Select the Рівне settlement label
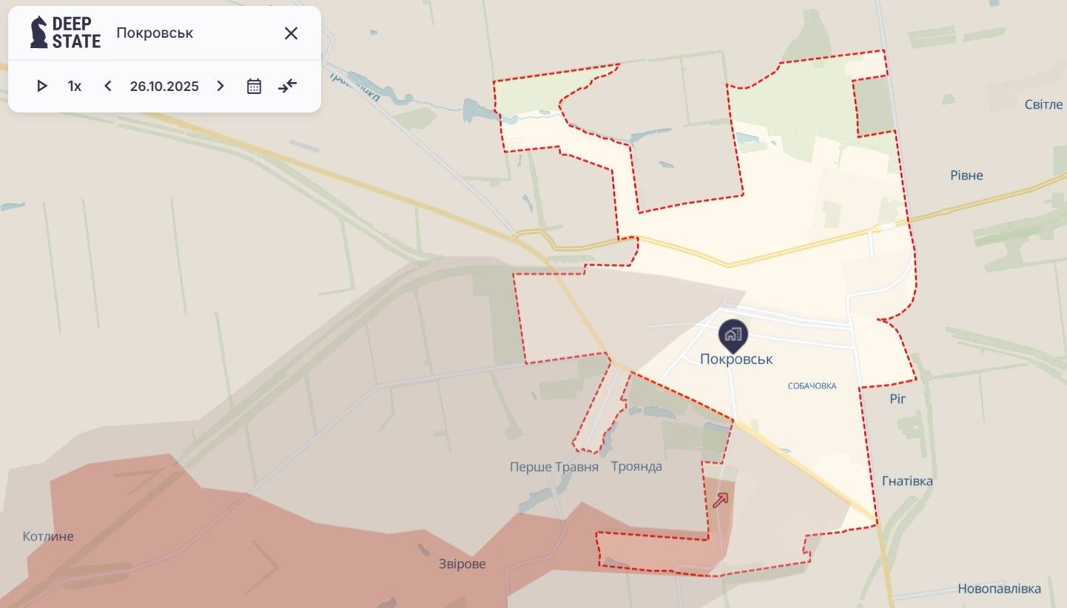This screenshot has height=608, width=1067. click(x=966, y=175)
